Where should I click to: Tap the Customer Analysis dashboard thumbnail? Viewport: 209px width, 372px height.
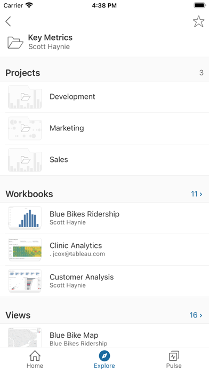pyautogui.click(x=25, y=281)
